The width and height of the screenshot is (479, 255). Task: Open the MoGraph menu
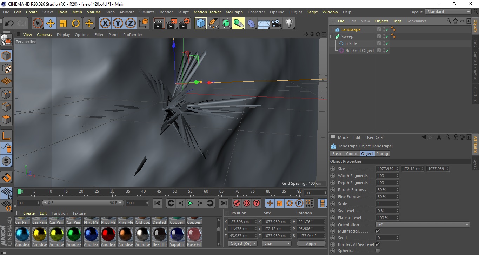coord(234,12)
